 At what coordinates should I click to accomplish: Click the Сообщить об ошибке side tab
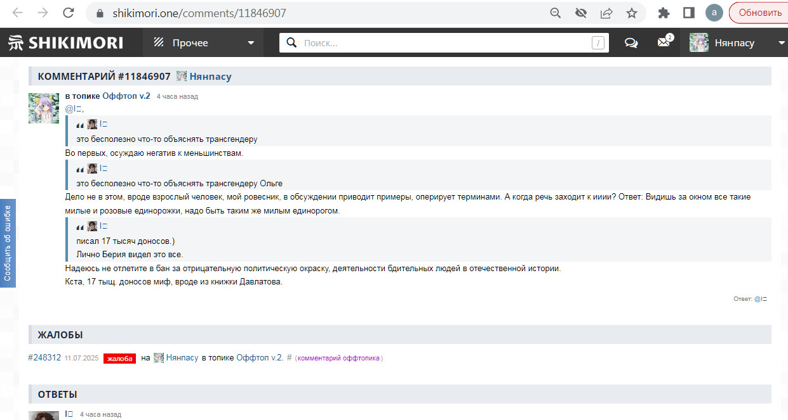(x=8, y=243)
